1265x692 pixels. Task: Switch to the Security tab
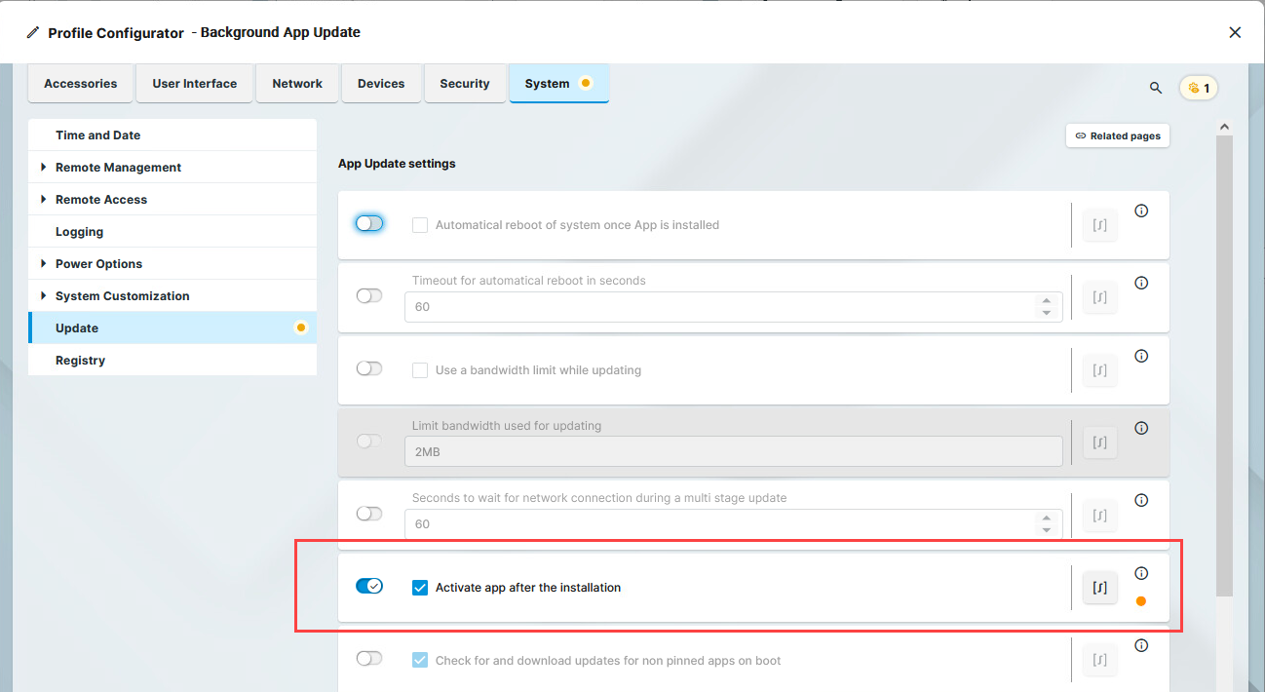point(465,84)
